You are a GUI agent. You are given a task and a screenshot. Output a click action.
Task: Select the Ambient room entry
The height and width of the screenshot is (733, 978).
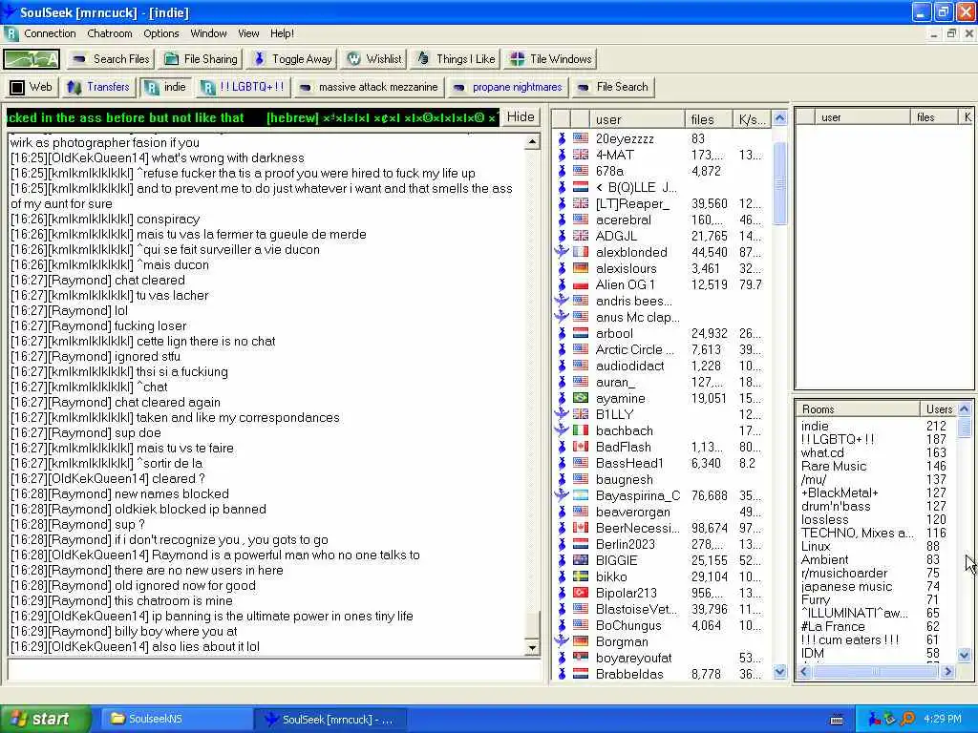(824, 559)
